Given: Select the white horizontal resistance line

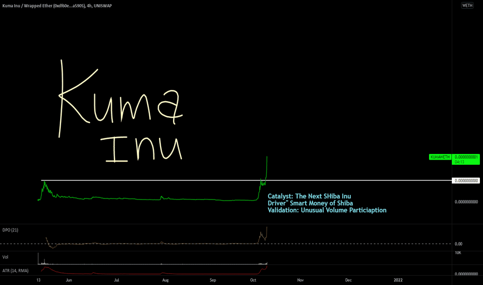Looking at the screenshot, I should [247, 180].
